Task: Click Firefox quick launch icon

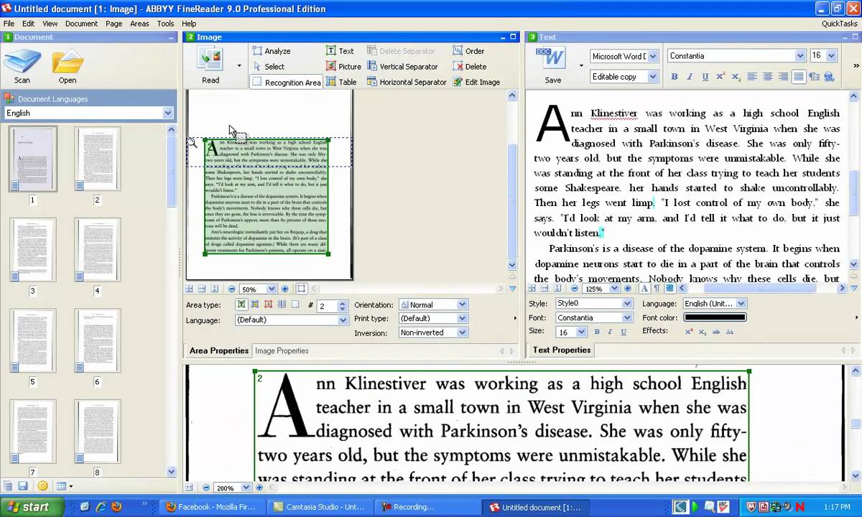Action: (x=116, y=507)
